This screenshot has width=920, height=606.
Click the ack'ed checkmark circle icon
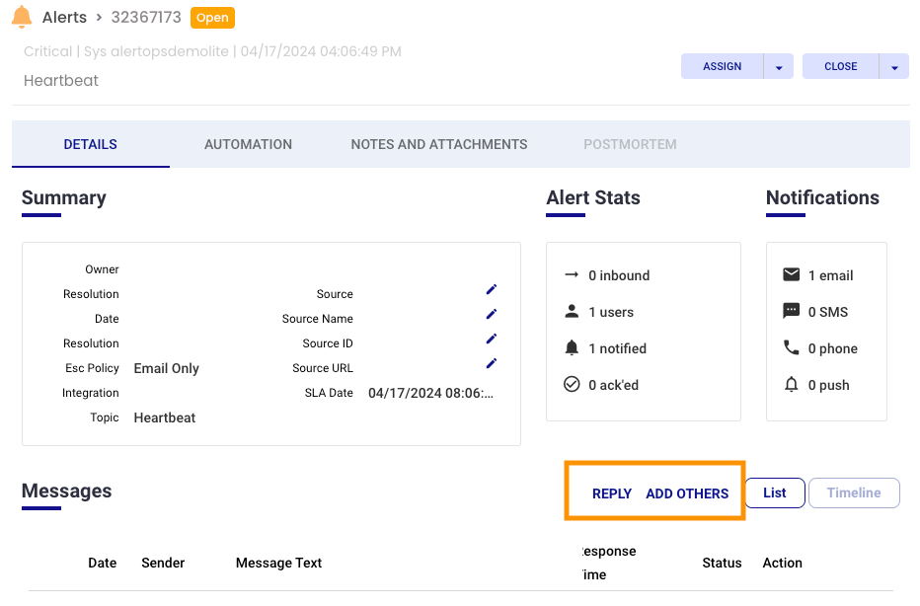tap(572, 385)
